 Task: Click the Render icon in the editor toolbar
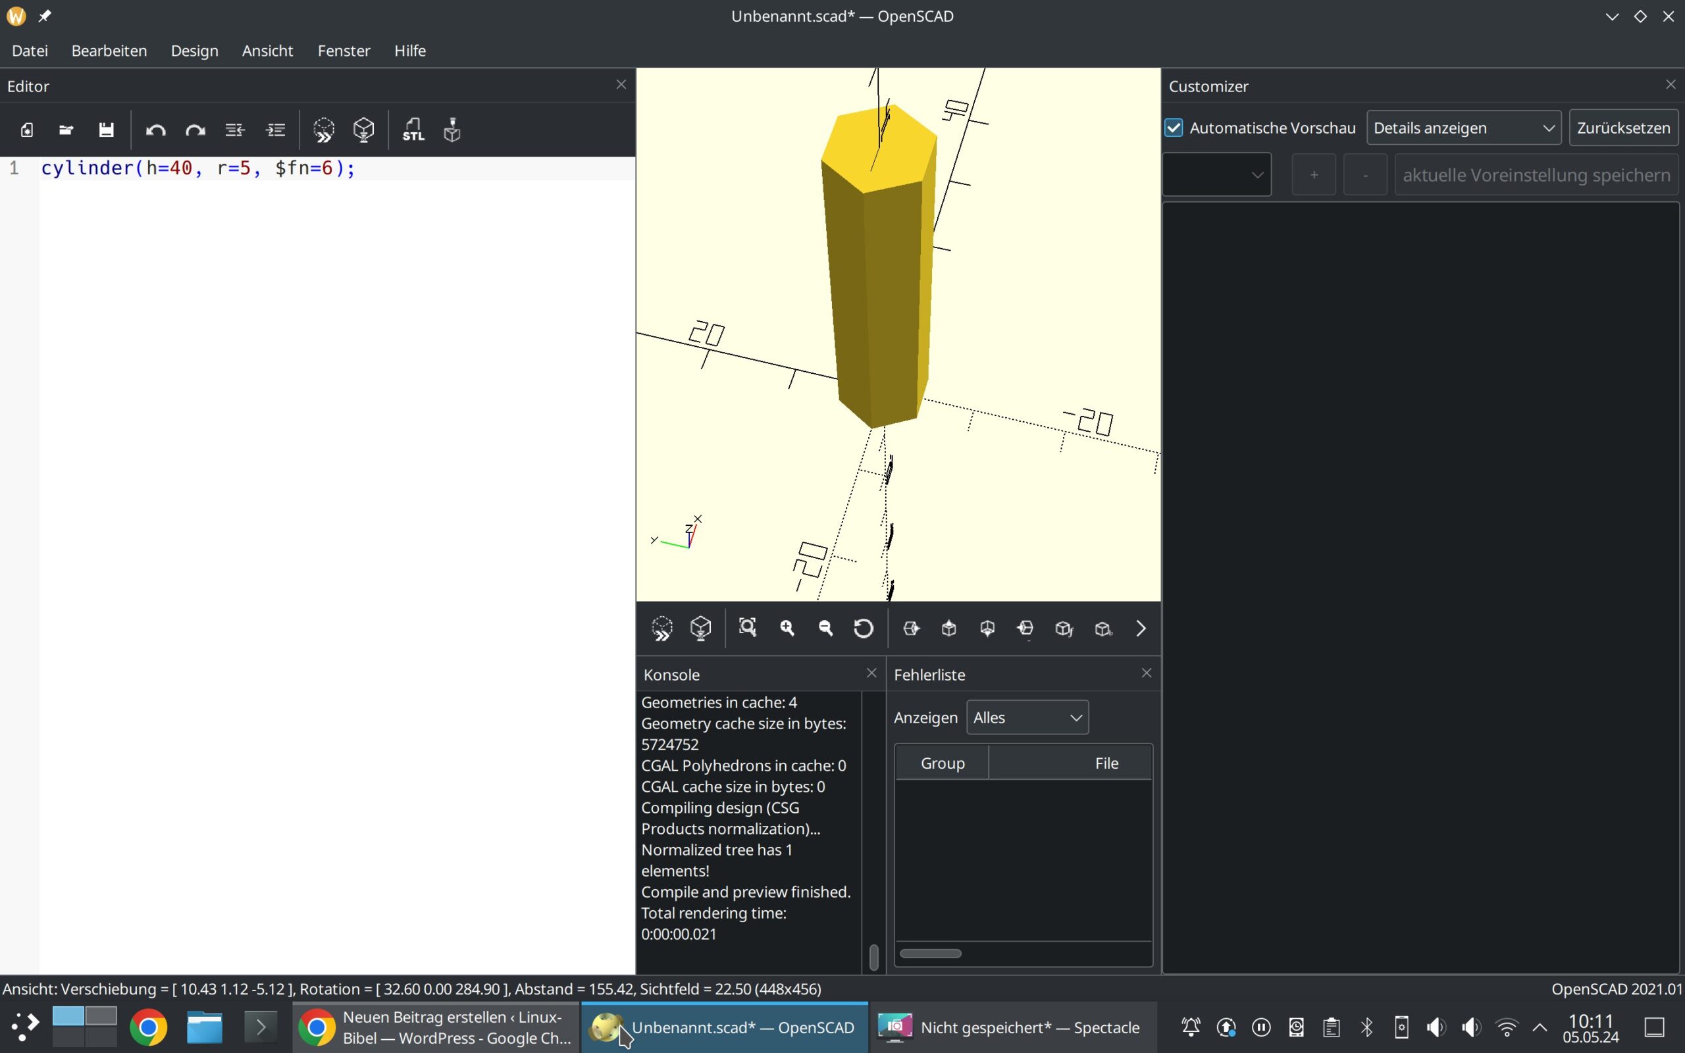(363, 130)
